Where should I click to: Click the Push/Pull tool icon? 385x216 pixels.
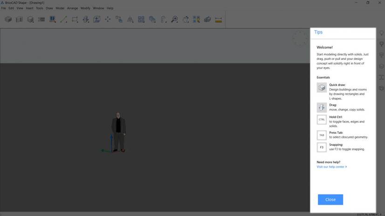tap(86, 20)
